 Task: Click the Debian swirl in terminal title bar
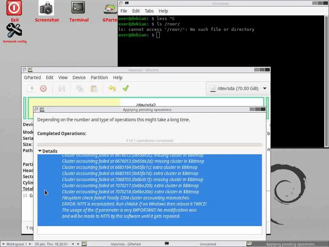pos(121,3)
